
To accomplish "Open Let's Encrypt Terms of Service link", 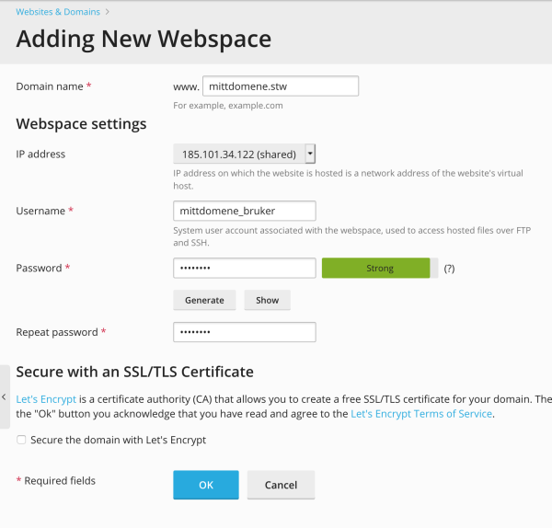I will pos(421,414).
